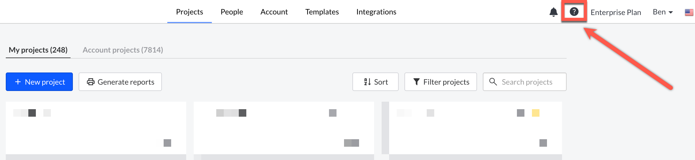Open the Ben user dropdown menu
695x160 pixels.
(663, 12)
